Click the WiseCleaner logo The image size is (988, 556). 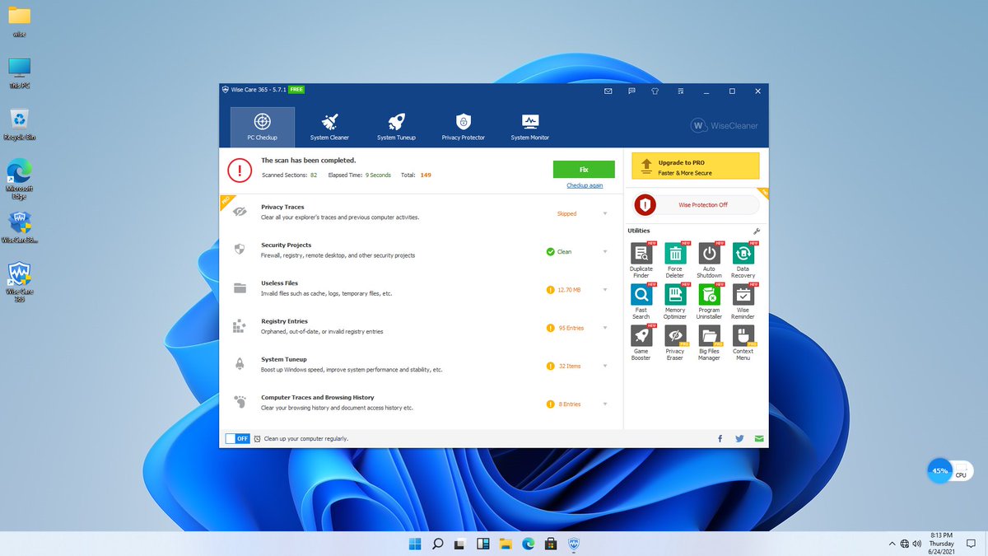[724, 126]
